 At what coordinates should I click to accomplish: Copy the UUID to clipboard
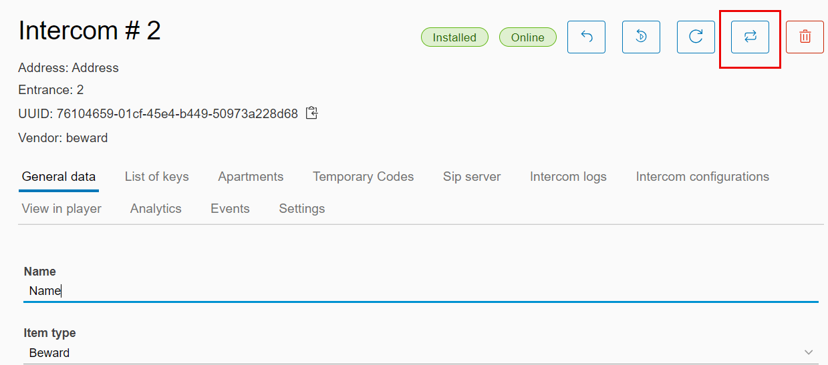[x=311, y=113]
